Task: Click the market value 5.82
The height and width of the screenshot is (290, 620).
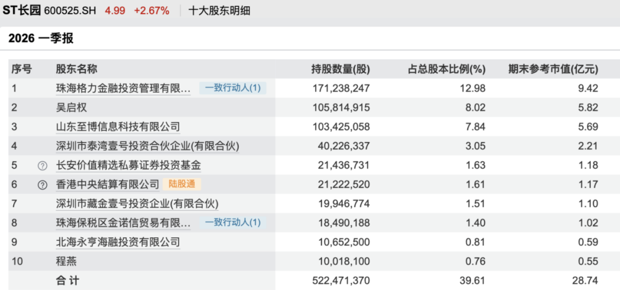Action: click(x=589, y=108)
